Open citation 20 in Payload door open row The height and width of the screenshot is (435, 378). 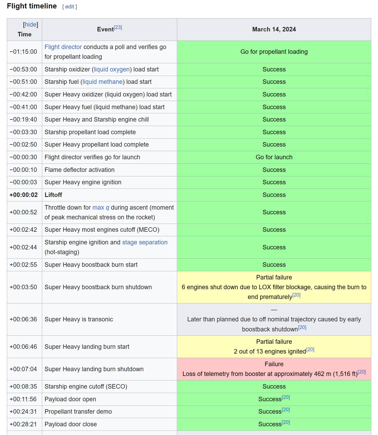[286, 397]
